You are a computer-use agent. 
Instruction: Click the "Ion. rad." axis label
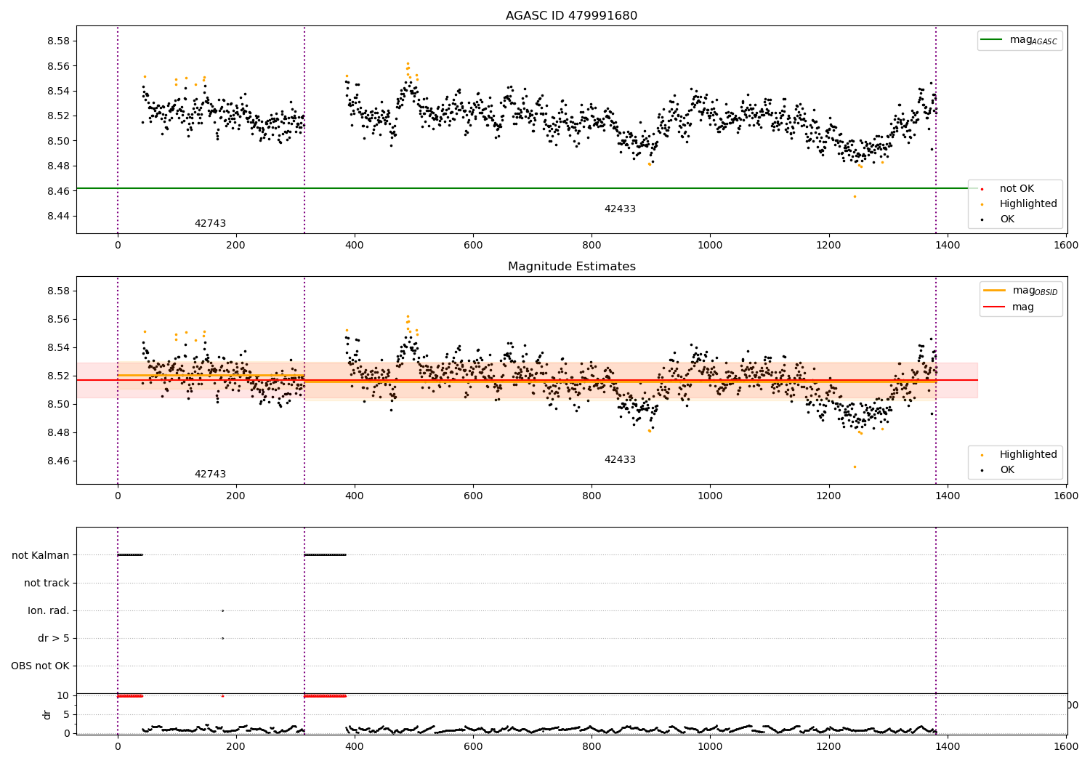(x=49, y=610)
